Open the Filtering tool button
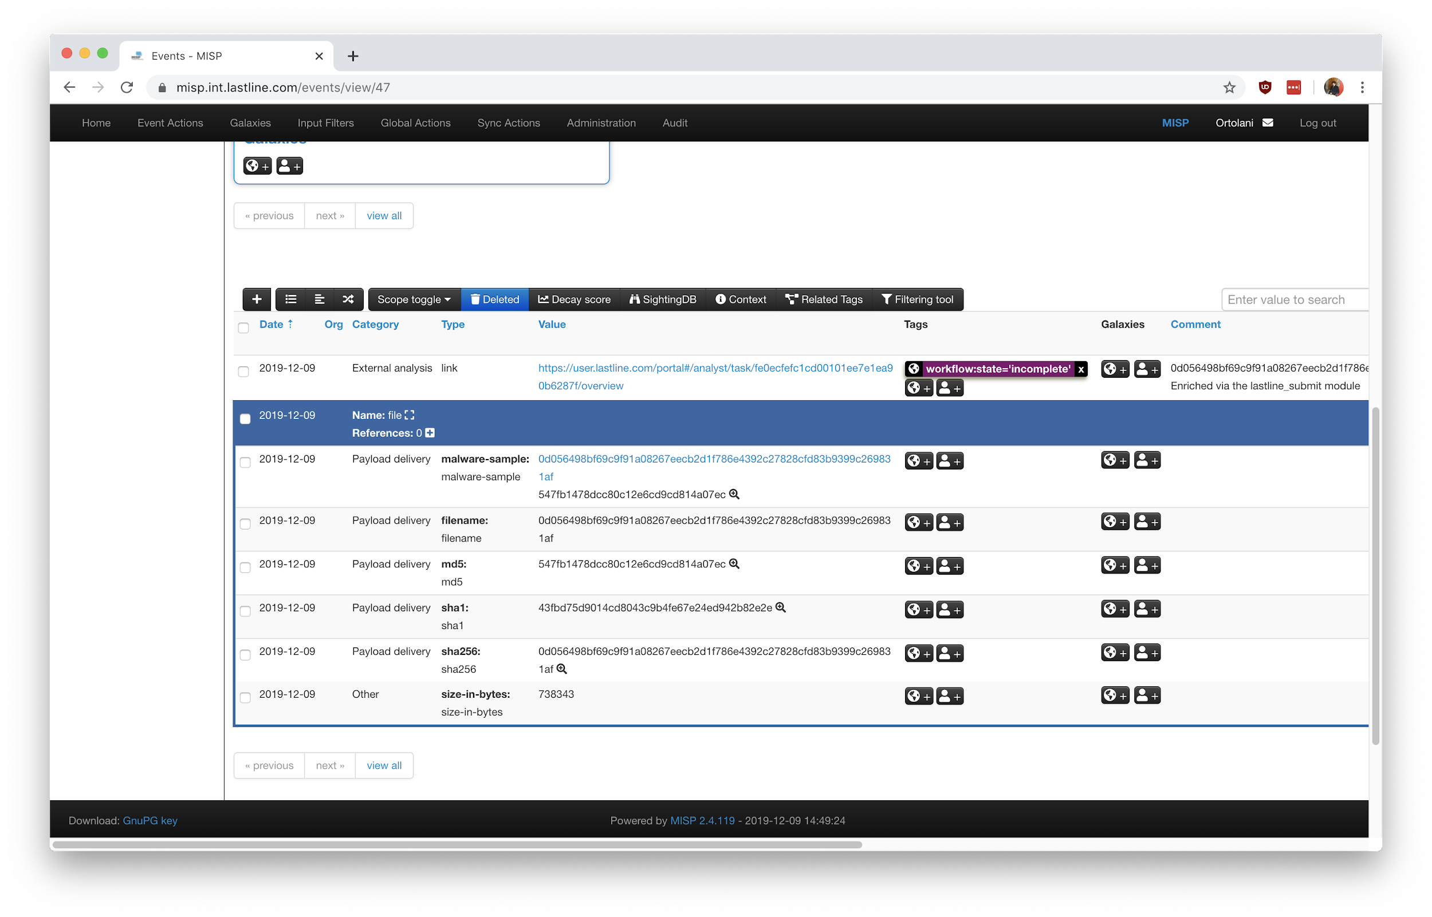Image resolution: width=1432 pixels, height=917 pixels. pos(917,299)
